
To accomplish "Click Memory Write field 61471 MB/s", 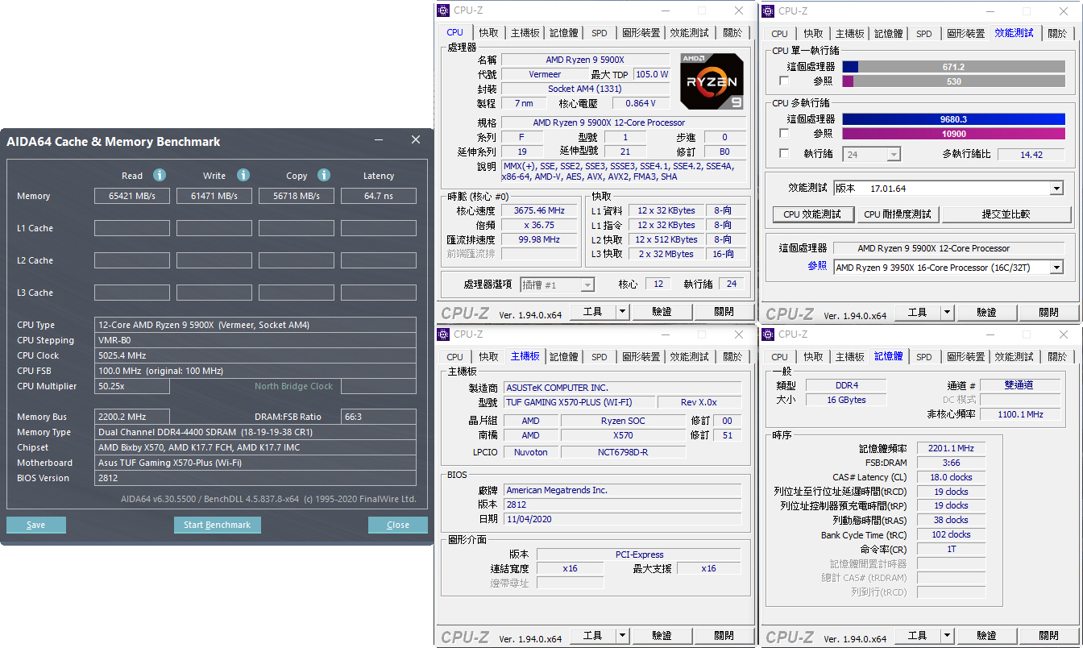I will pos(214,196).
